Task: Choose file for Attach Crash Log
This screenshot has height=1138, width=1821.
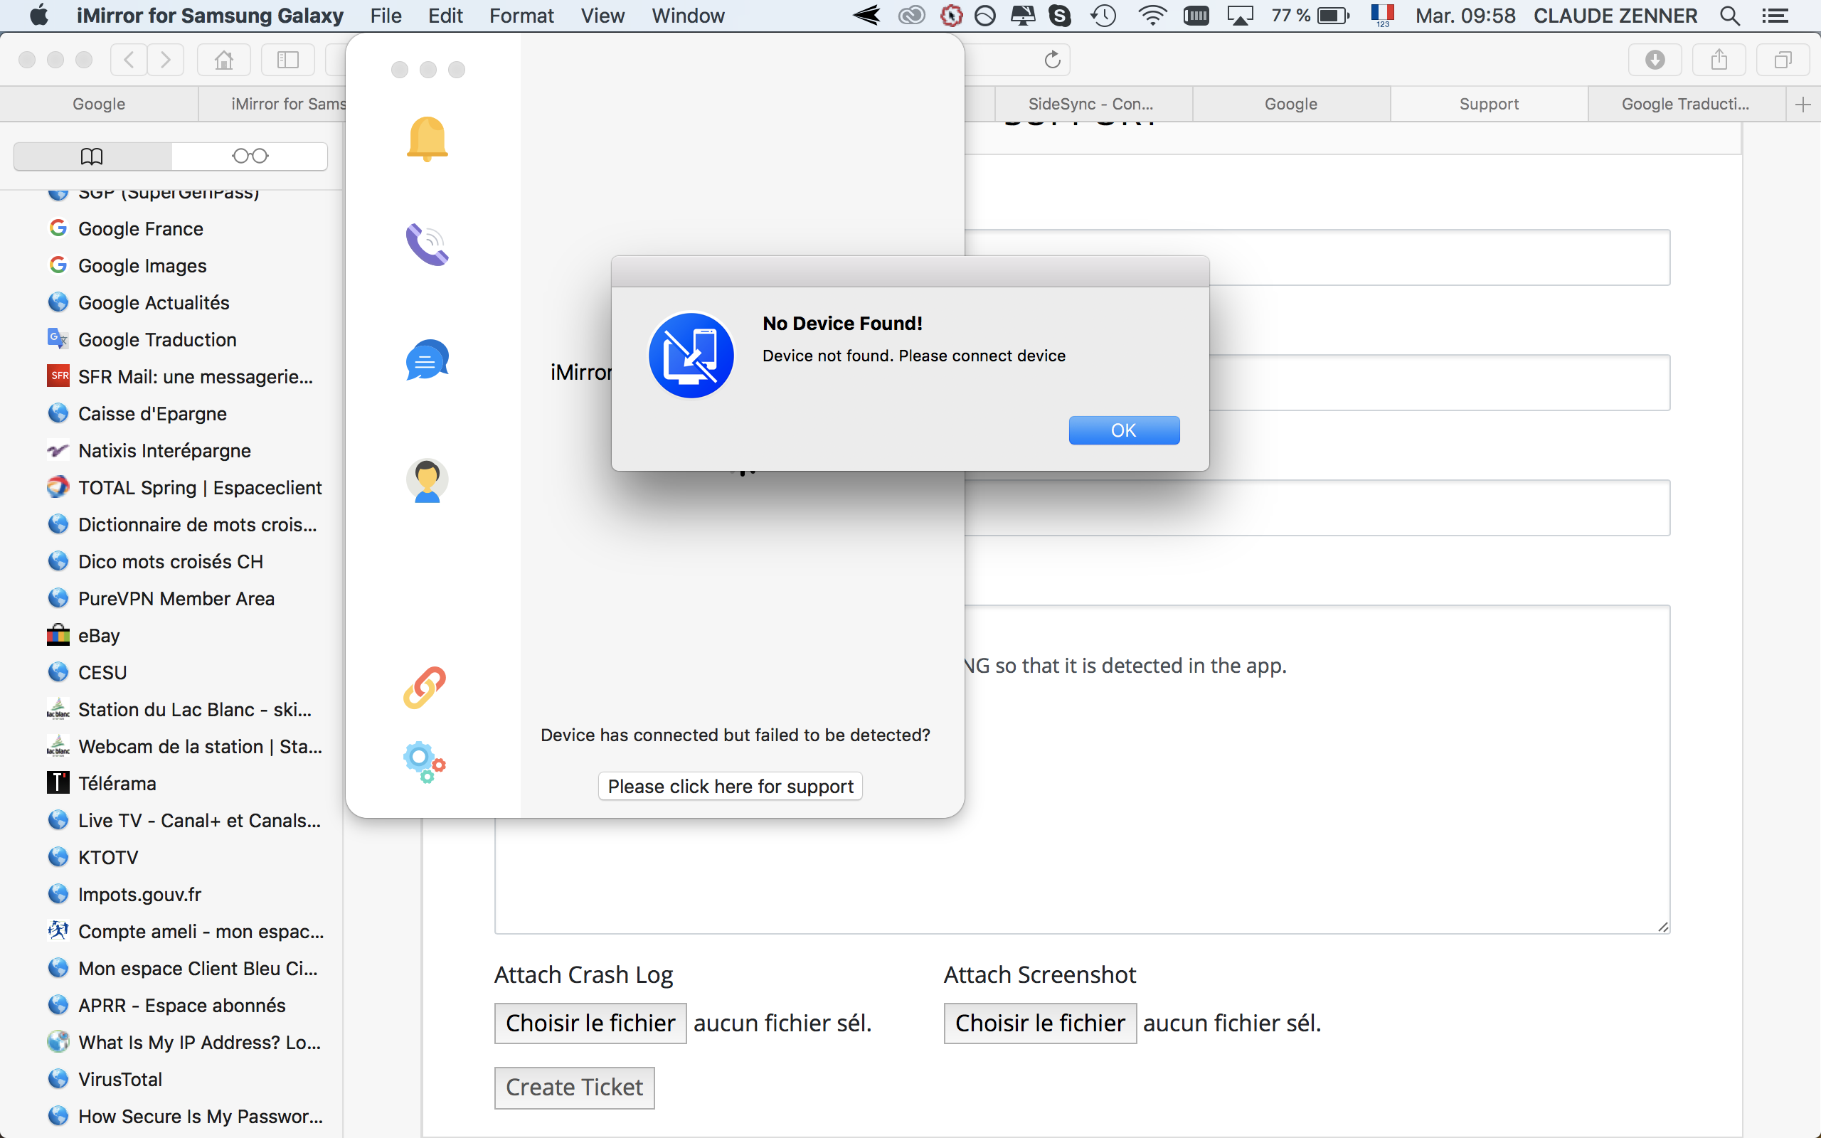Action: tap(590, 1023)
